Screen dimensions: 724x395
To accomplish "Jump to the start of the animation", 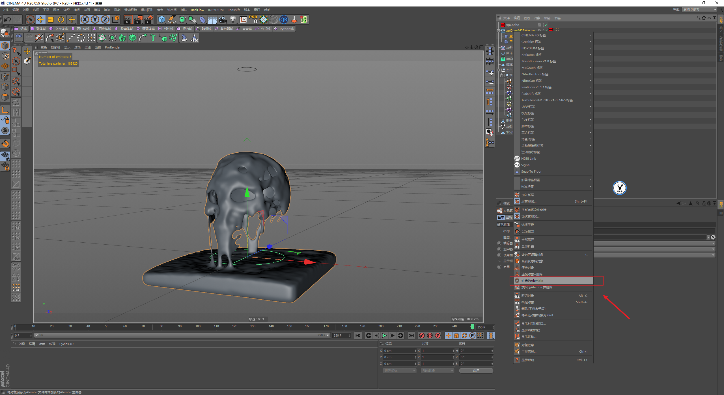I will click(358, 335).
